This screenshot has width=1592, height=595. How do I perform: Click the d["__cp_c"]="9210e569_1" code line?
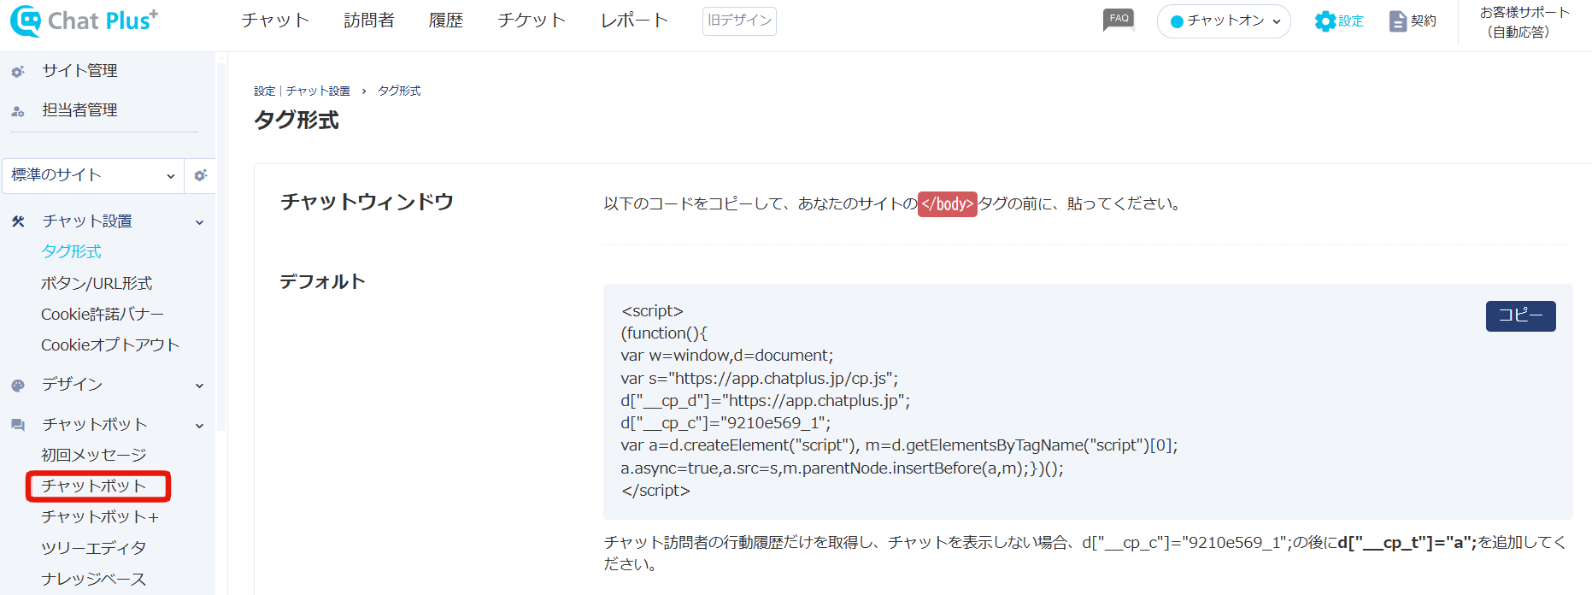[726, 422]
